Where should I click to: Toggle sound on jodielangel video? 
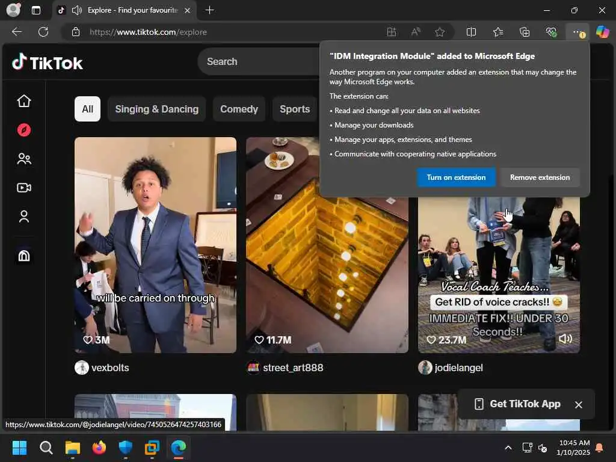click(565, 339)
